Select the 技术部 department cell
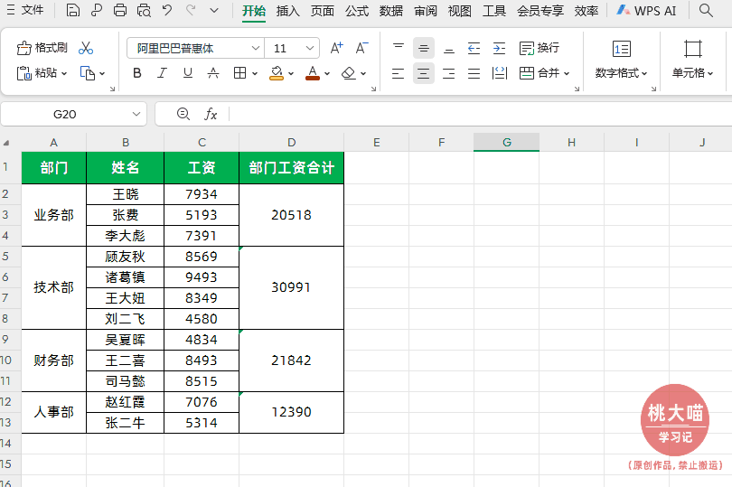 pos(53,287)
